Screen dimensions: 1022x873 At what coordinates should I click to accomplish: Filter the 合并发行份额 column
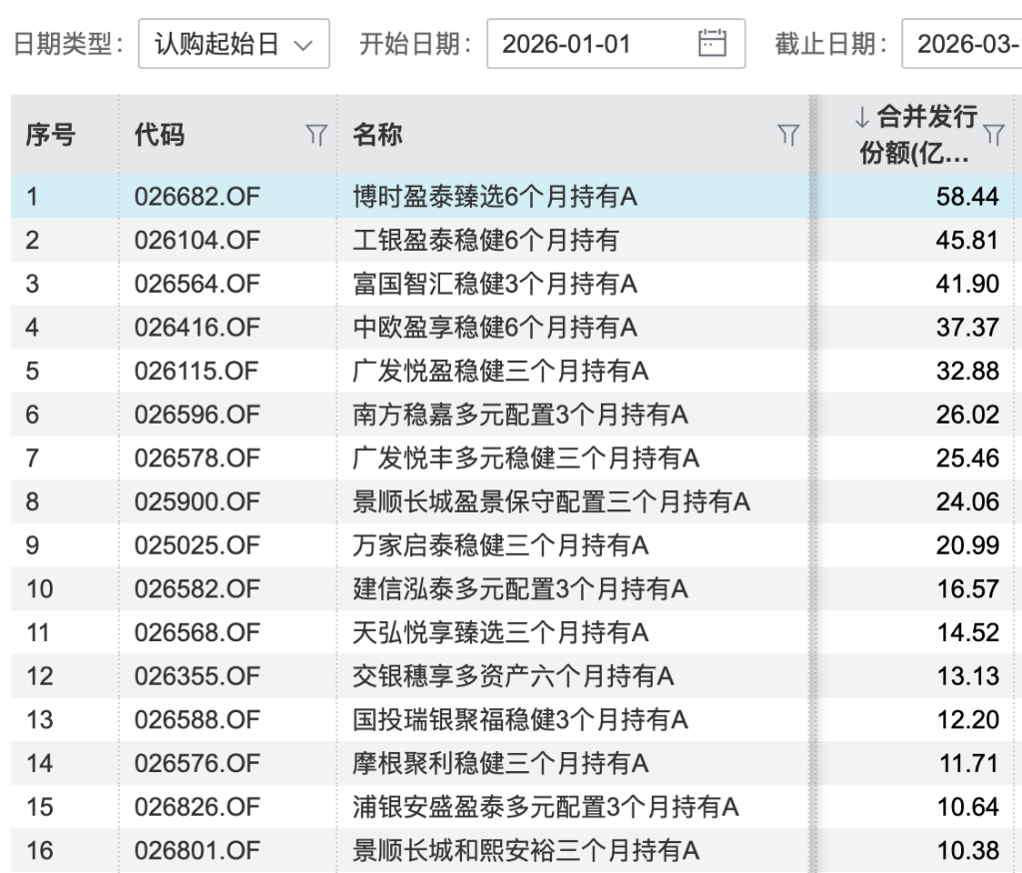click(994, 135)
